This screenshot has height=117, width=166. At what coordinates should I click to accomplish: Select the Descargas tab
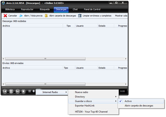(x=61, y=10)
